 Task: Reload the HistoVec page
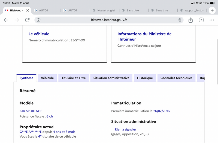pyautogui.click(x=27, y=20)
